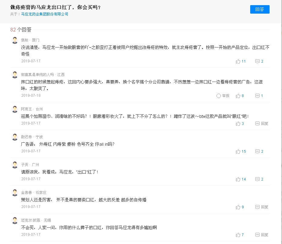Image resolution: width=282 pixels, height=244 pixels.
Task: Open avatar of 子贡
Action: point(15,165)
